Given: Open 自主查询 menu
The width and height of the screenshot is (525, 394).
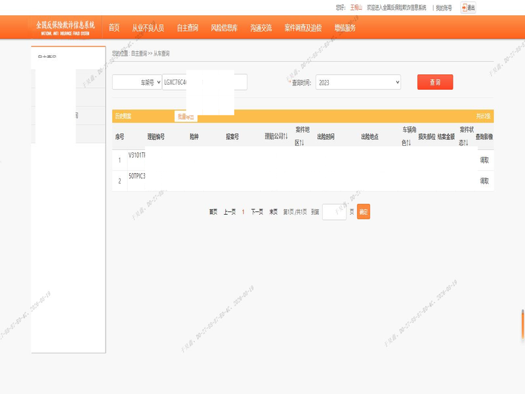Looking at the screenshot, I should pos(188,28).
